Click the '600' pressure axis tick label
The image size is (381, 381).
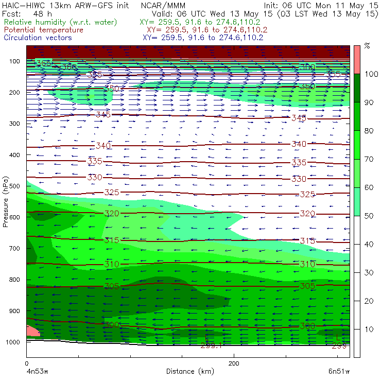click(x=14, y=217)
